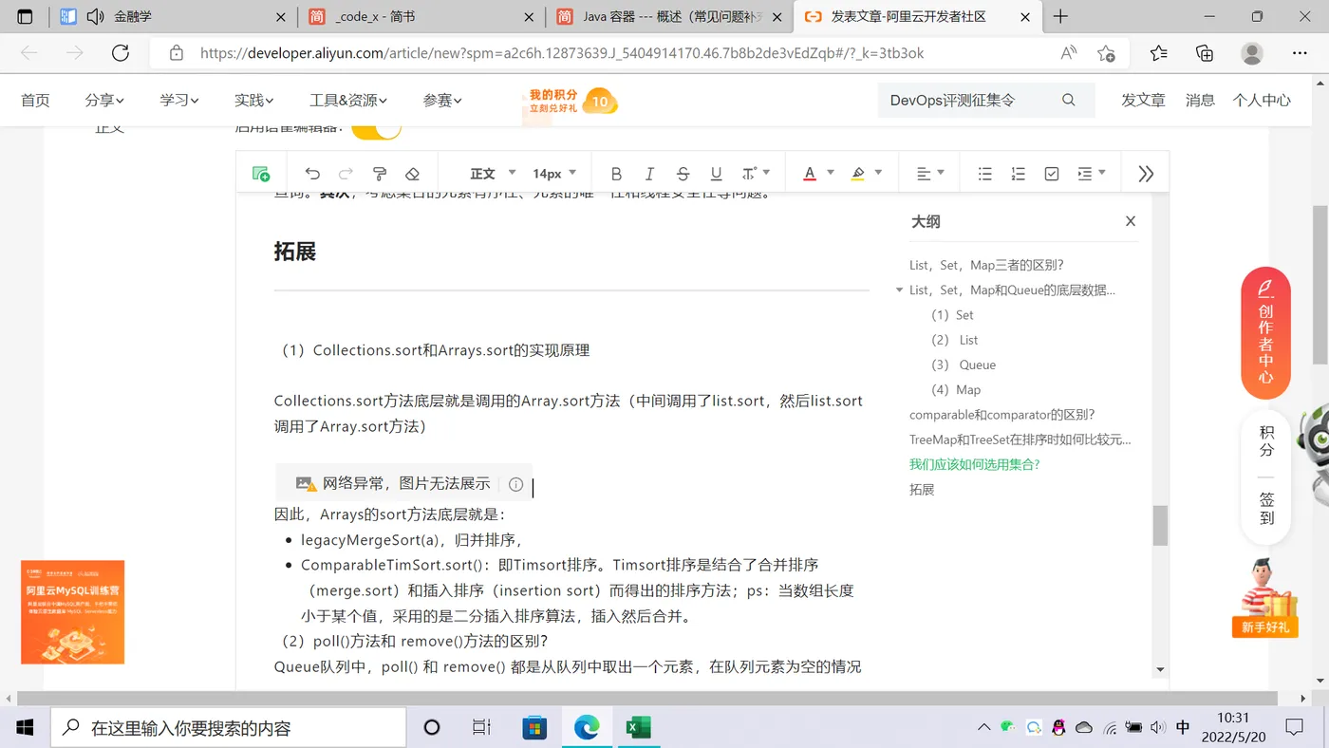Open the indent options dropdown
The width and height of the screenshot is (1329, 748).
(x=1092, y=174)
